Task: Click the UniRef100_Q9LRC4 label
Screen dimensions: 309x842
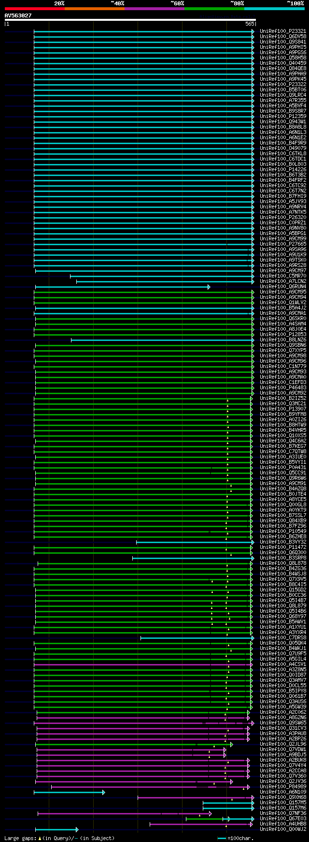Action: click(x=283, y=95)
